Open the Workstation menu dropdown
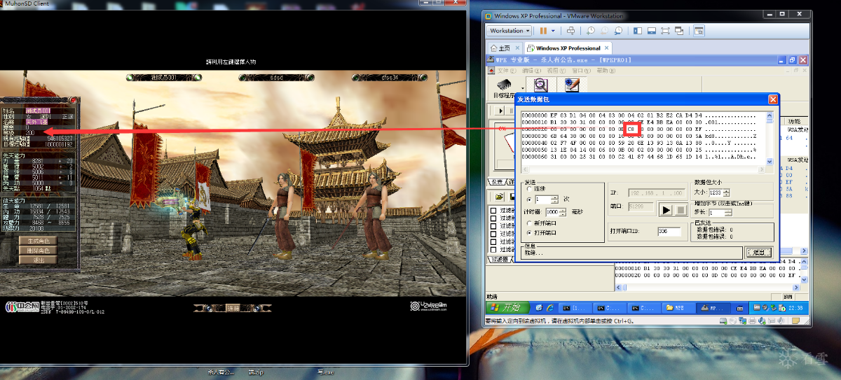 click(510, 31)
